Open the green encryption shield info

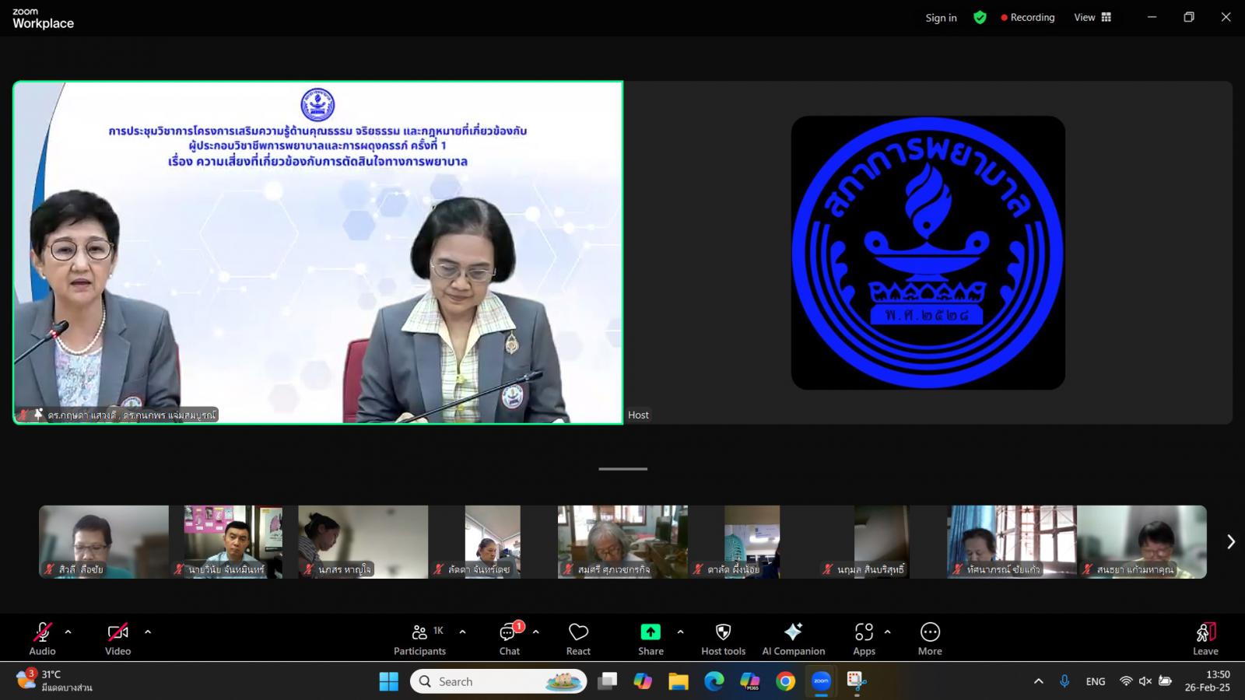(x=980, y=17)
